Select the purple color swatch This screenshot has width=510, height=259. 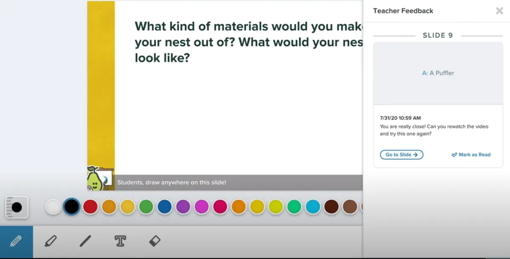(x=183, y=207)
